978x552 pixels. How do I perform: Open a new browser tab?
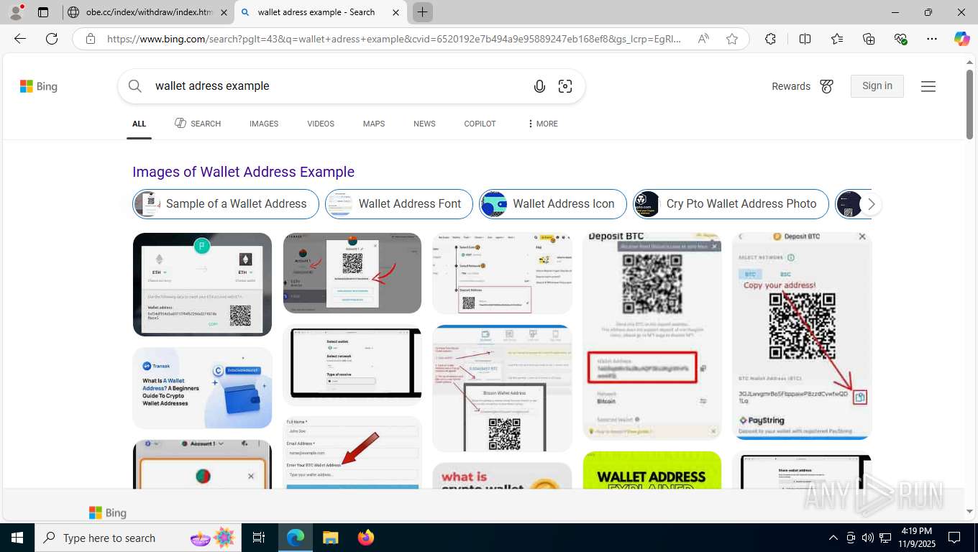coord(423,12)
